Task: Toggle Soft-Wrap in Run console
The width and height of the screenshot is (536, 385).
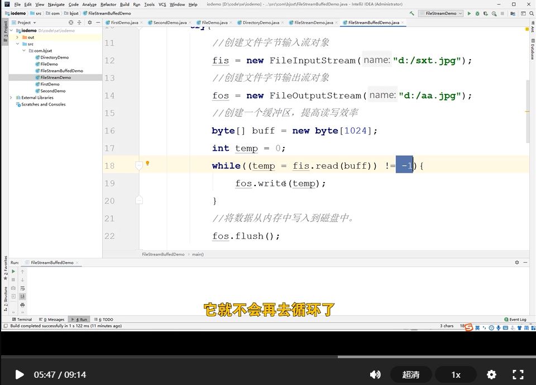Action: (x=22, y=288)
